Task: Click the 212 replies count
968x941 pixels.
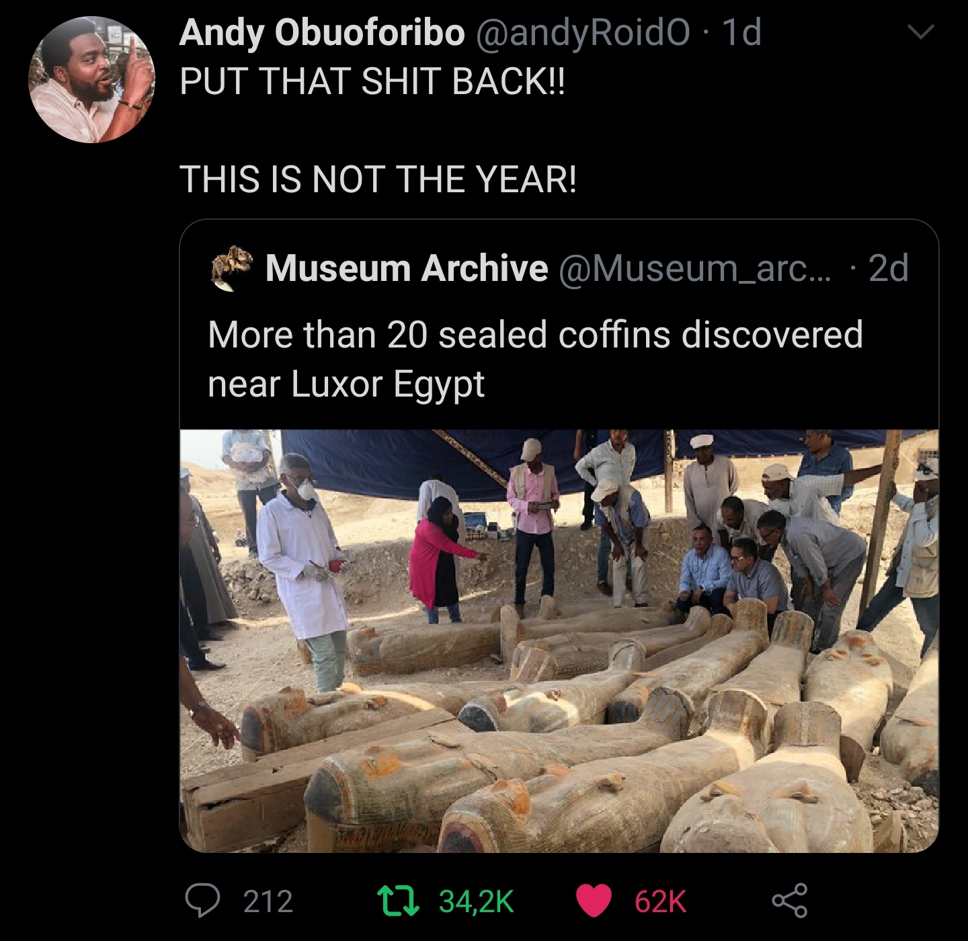Action: 268,901
